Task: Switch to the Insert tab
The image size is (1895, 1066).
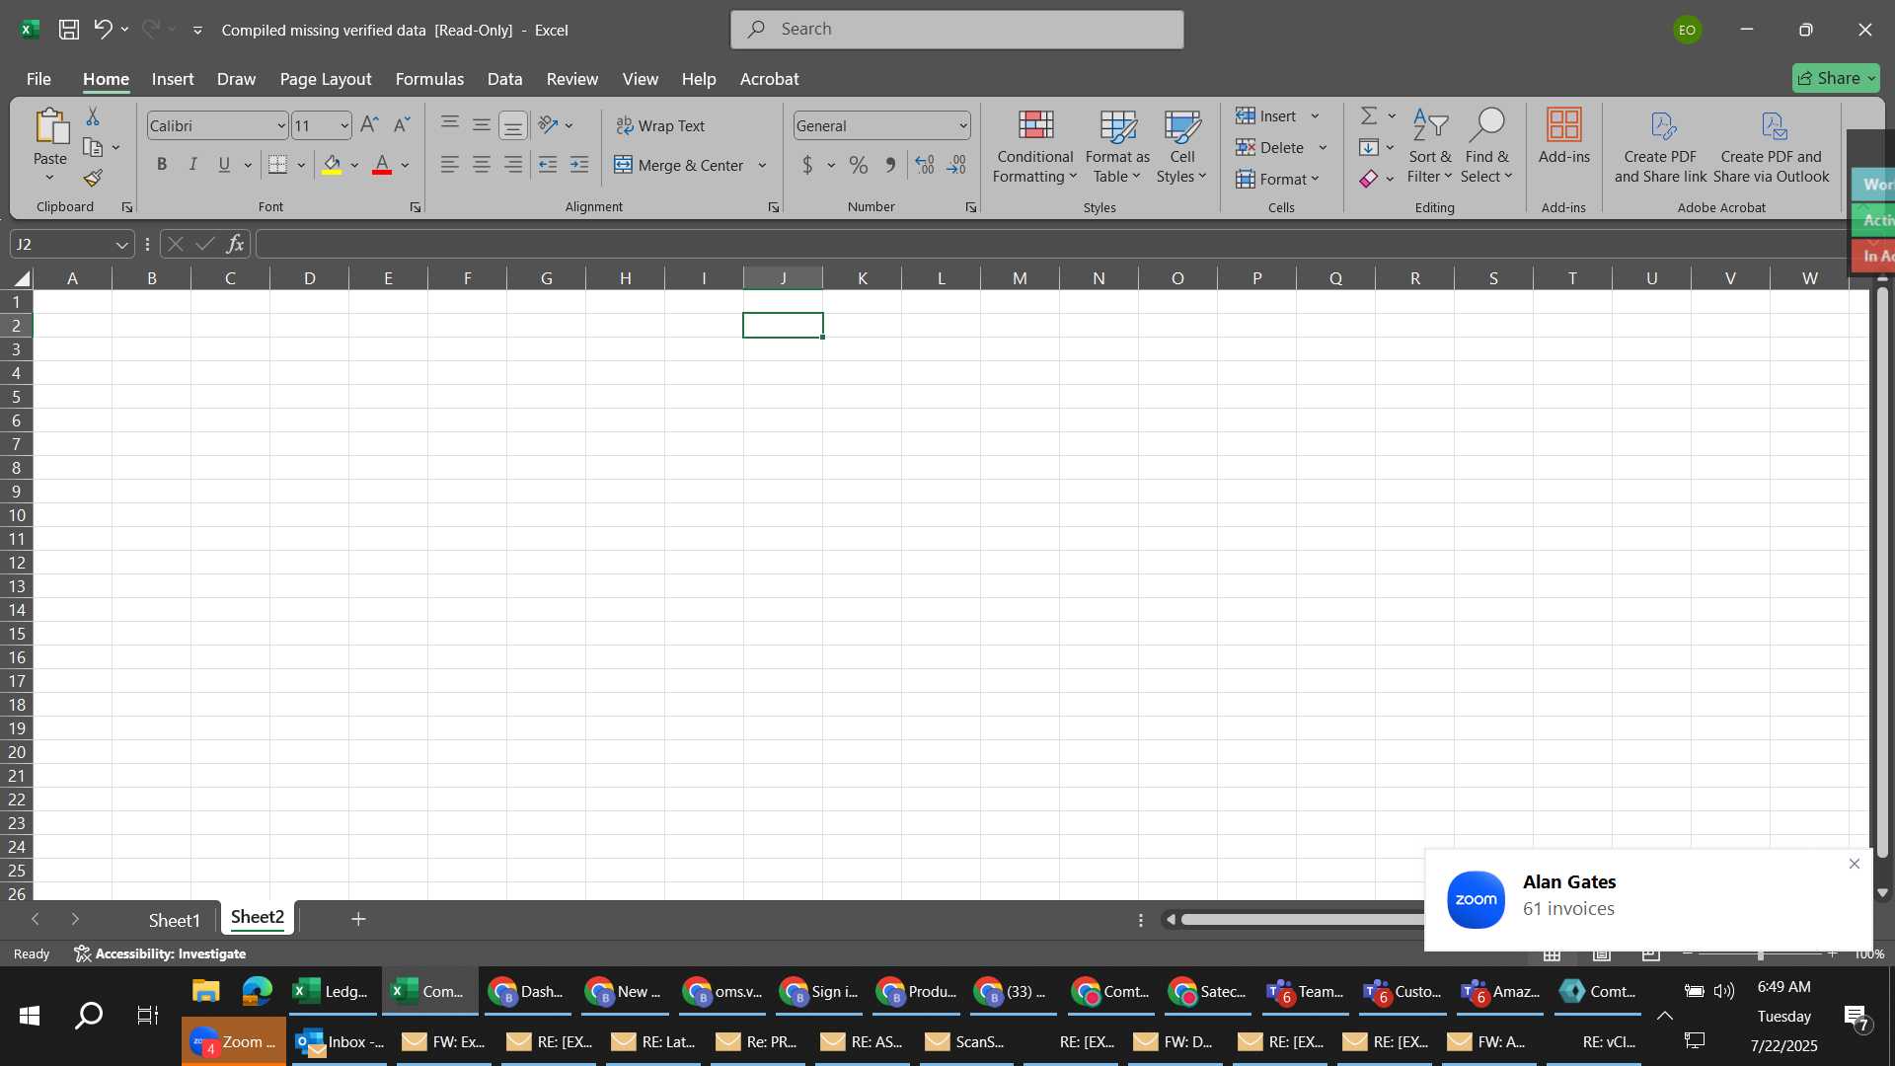Action: pos(173,79)
